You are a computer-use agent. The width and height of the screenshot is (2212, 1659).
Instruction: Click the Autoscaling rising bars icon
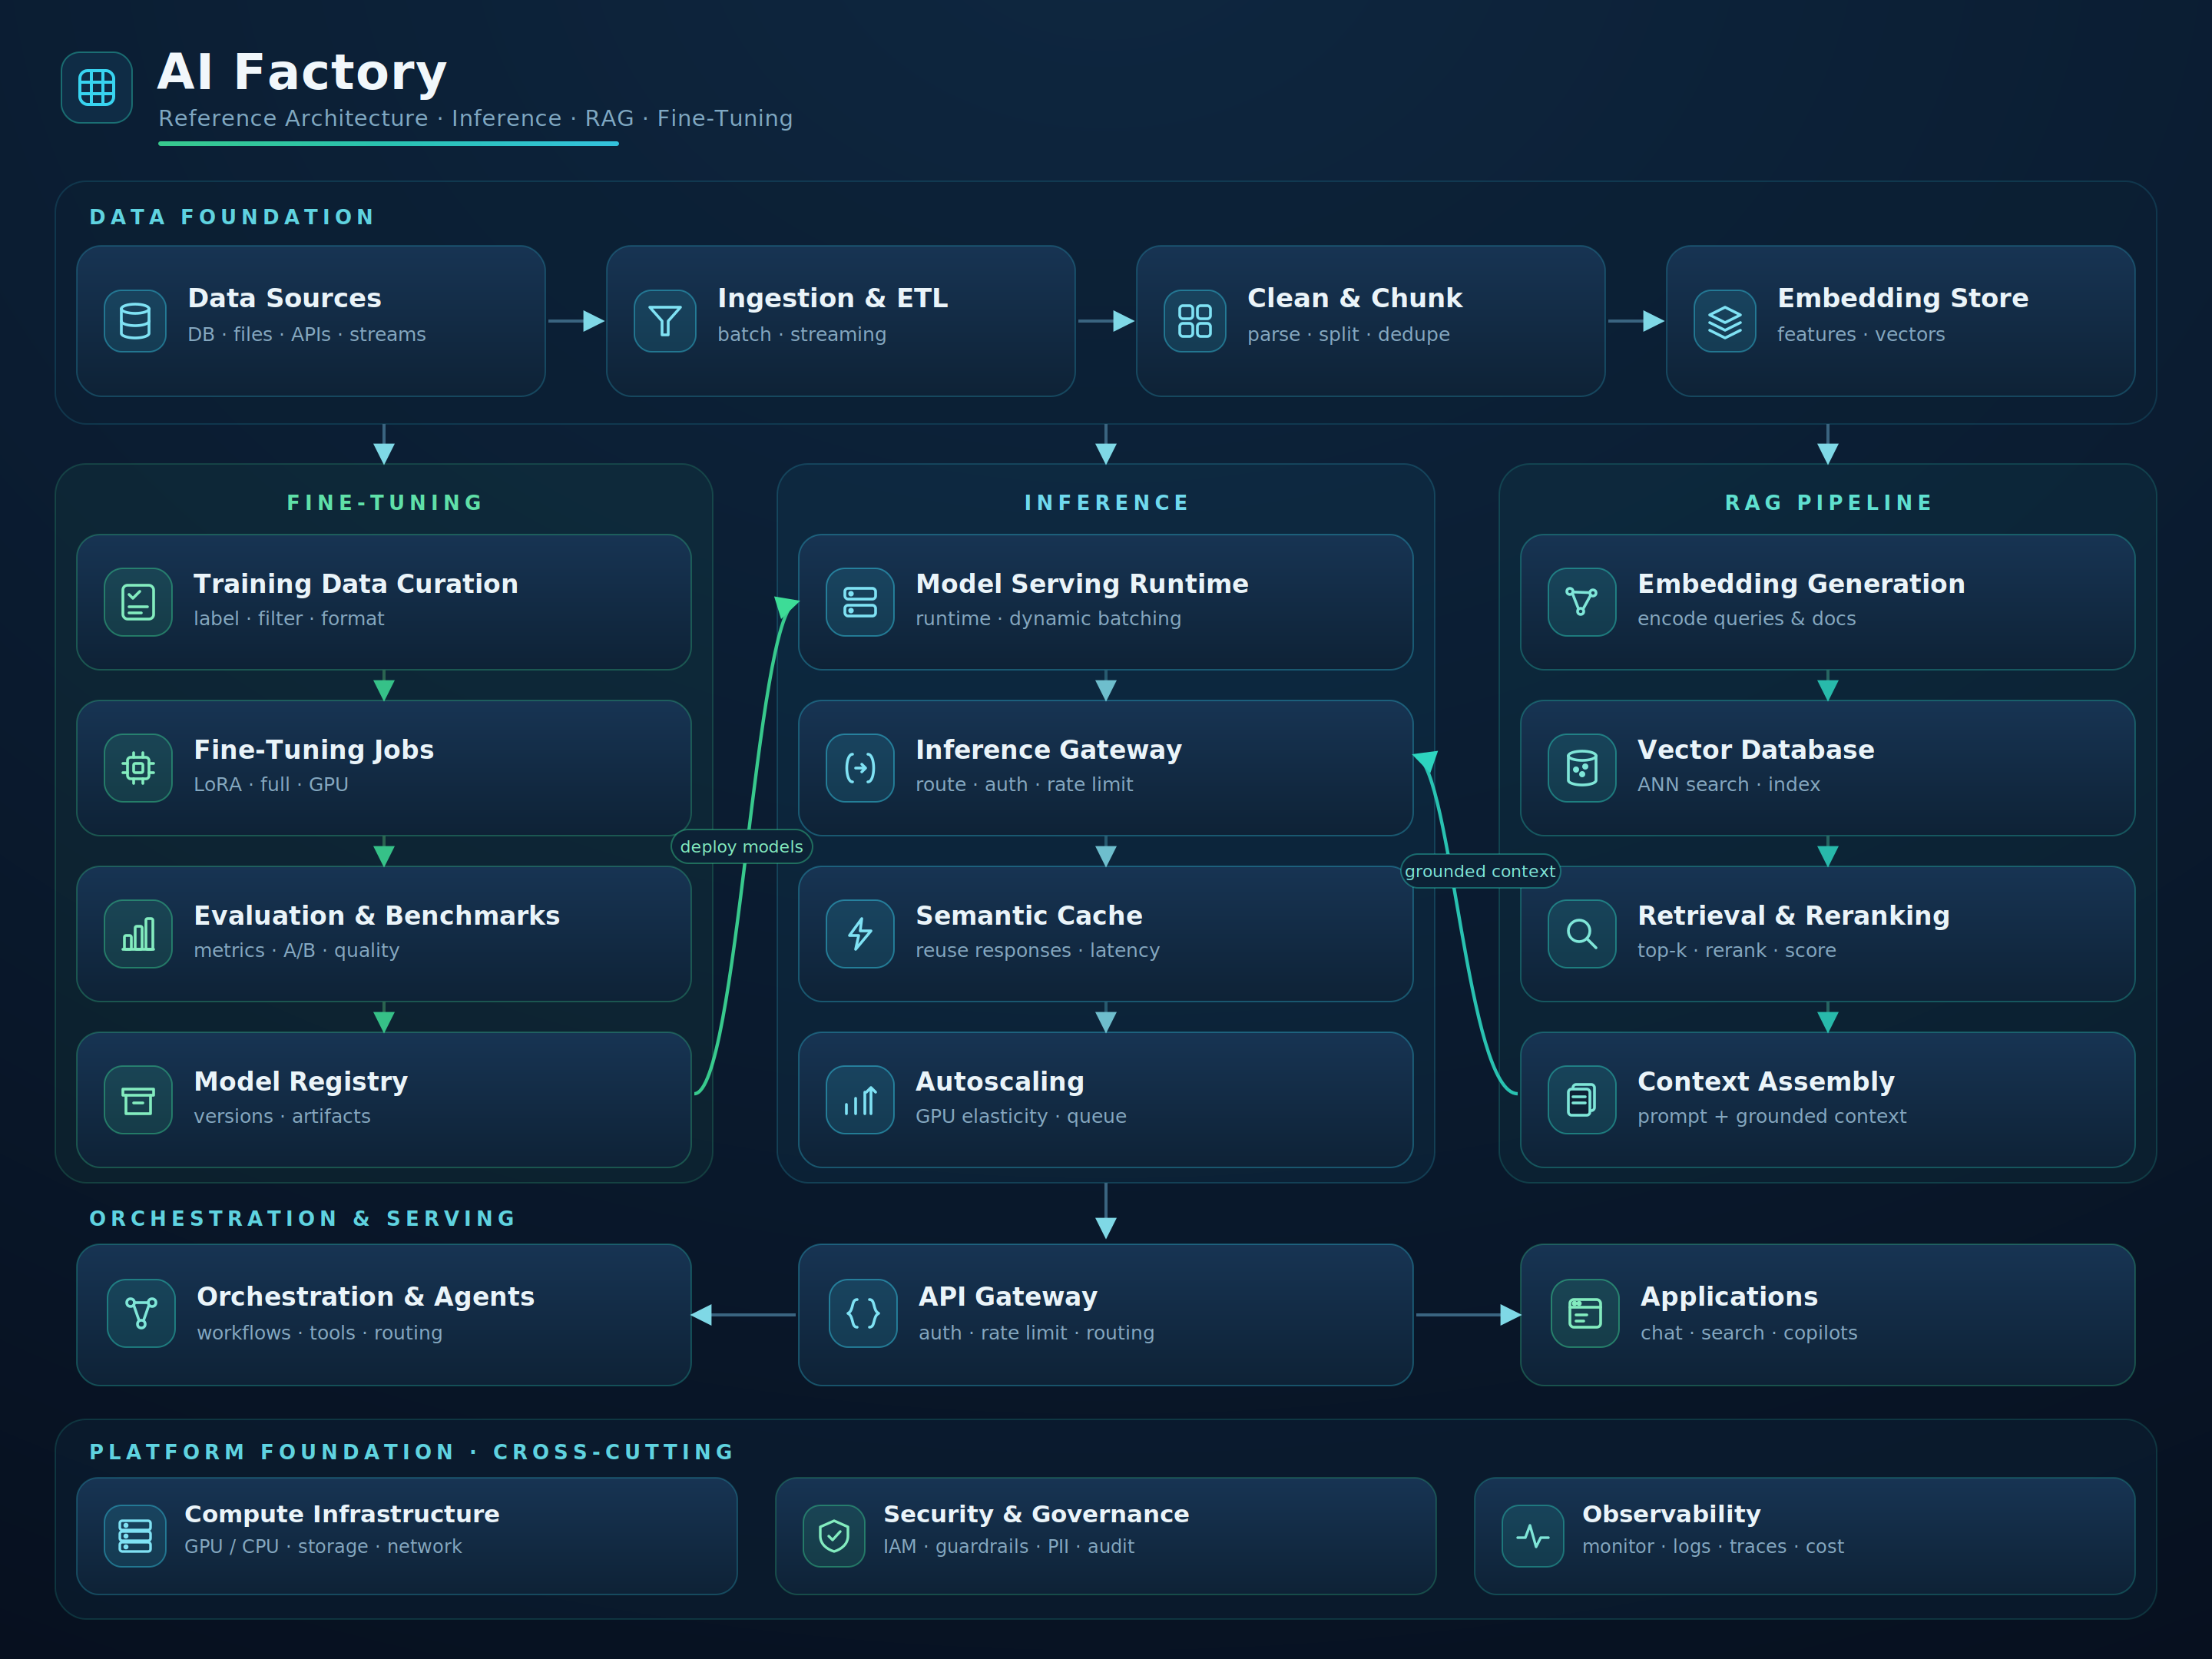(860, 1100)
